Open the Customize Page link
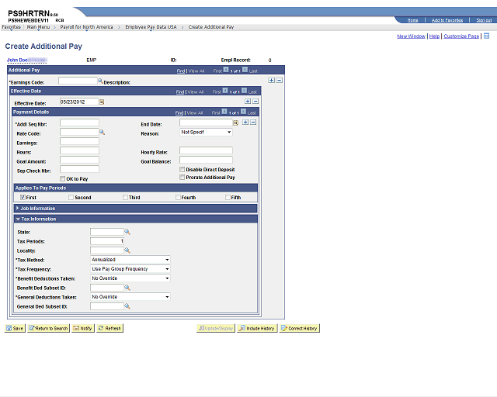The width and height of the screenshot is (497, 397). tap(461, 36)
